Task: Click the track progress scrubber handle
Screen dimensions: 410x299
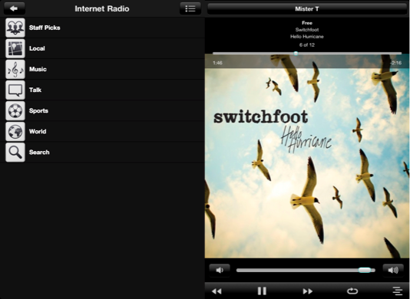Action: tap(296, 54)
